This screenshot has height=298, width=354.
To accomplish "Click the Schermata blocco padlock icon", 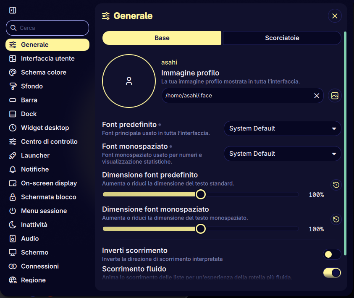I will (13, 197).
